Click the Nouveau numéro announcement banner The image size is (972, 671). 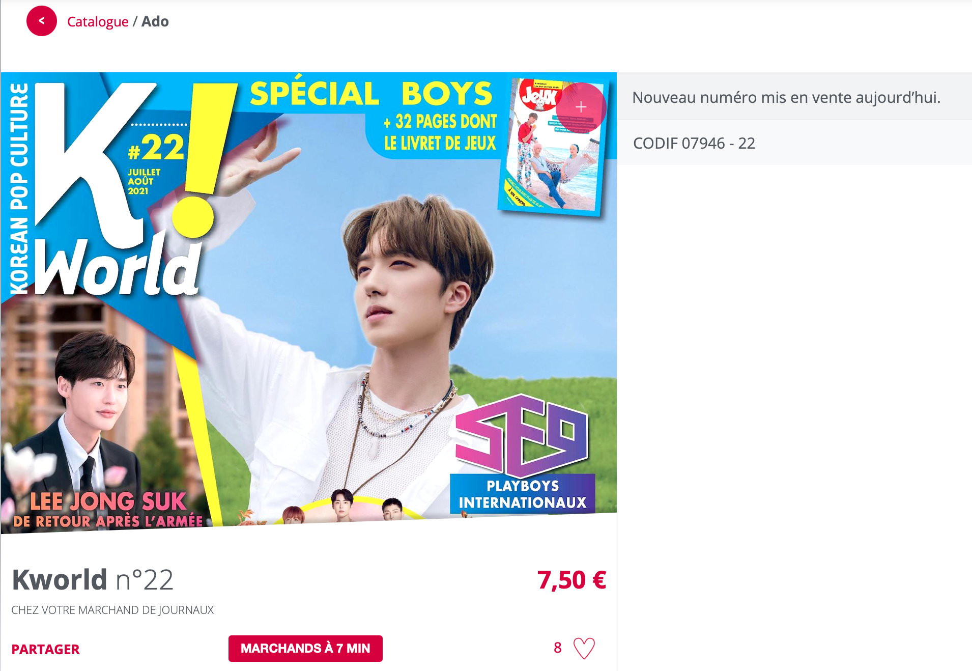click(794, 97)
